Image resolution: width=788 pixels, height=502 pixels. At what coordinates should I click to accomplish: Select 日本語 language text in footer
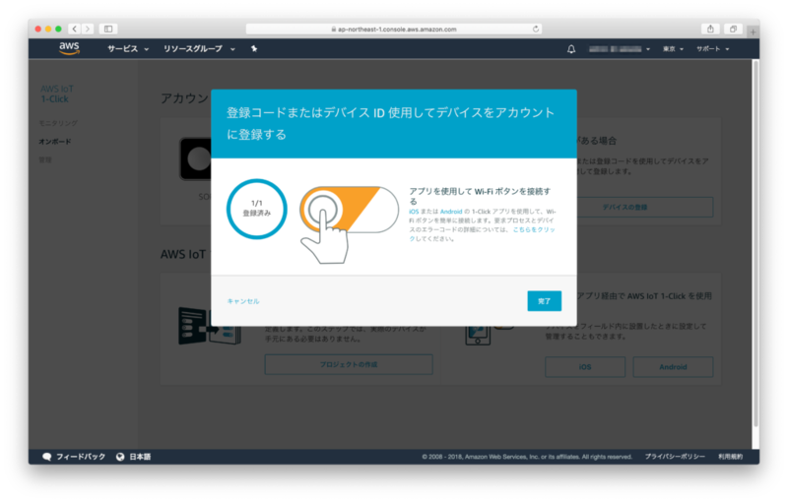click(140, 457)
